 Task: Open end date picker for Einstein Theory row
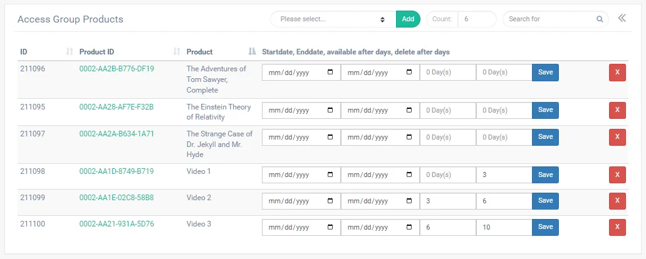tap(409, 110)
